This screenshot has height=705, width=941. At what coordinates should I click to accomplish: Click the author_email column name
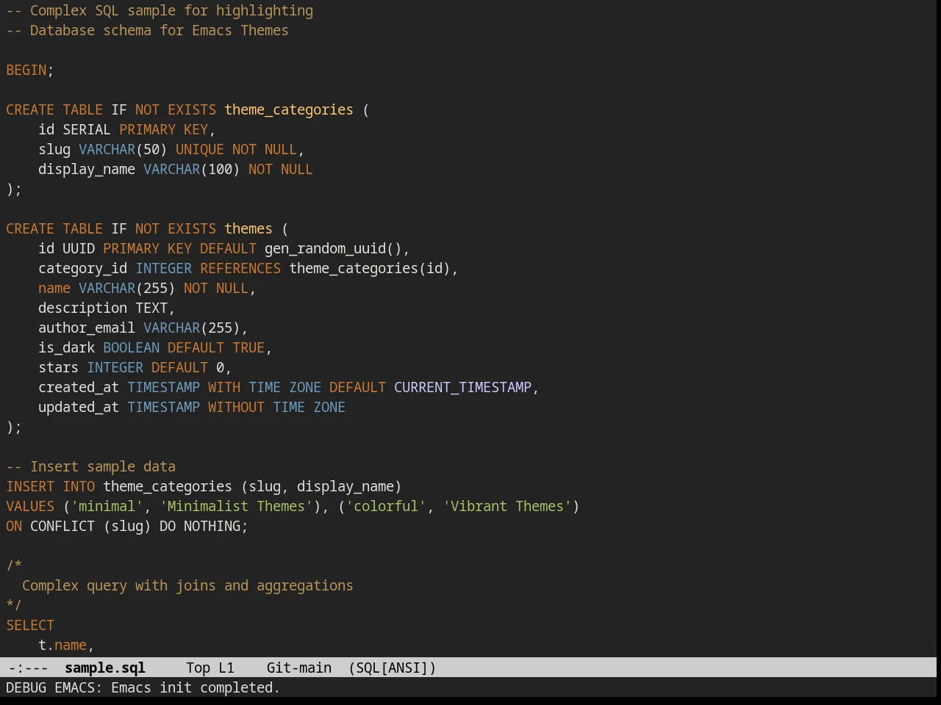(87, 328)
